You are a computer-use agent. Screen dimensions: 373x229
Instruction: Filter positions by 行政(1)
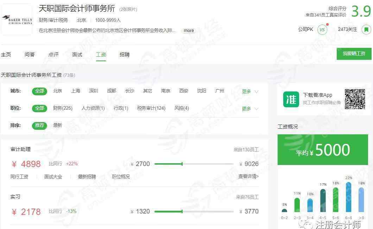(x=121, y=108)
